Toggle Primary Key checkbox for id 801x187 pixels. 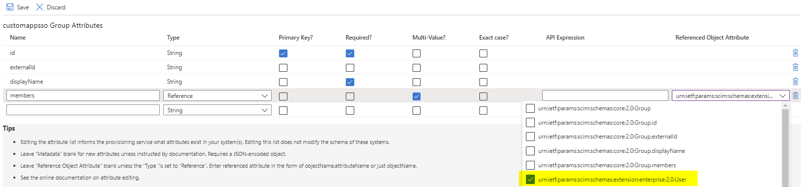tap(283, 53)
